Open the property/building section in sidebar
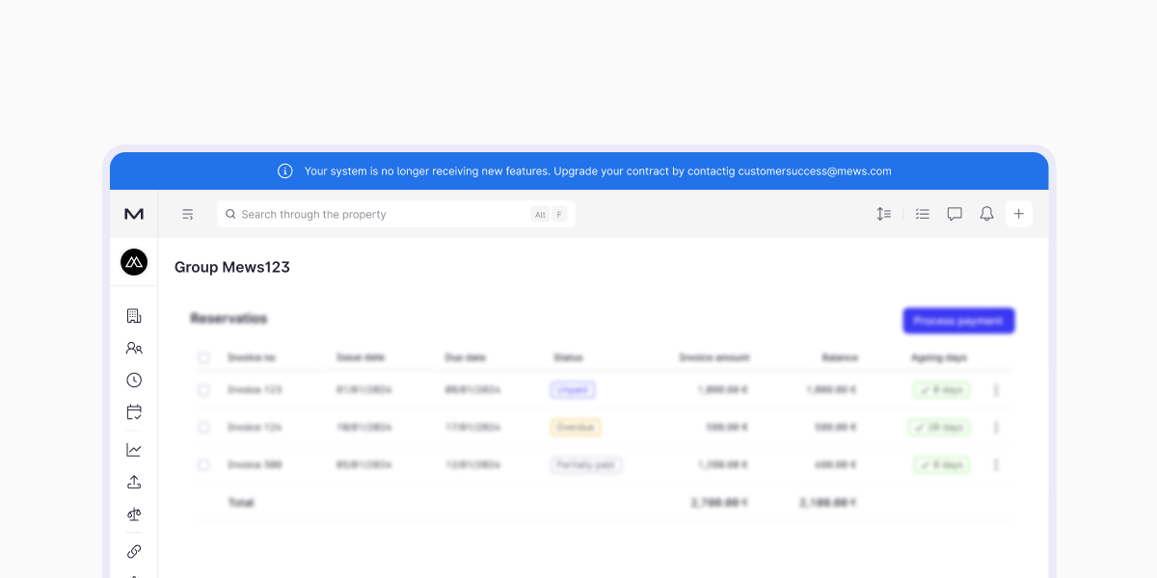 pos(133,315)
